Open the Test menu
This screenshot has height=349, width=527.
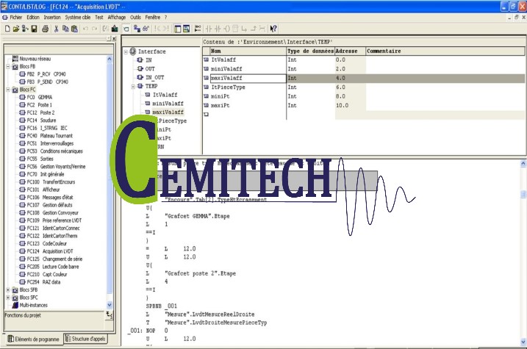(98, 18)
